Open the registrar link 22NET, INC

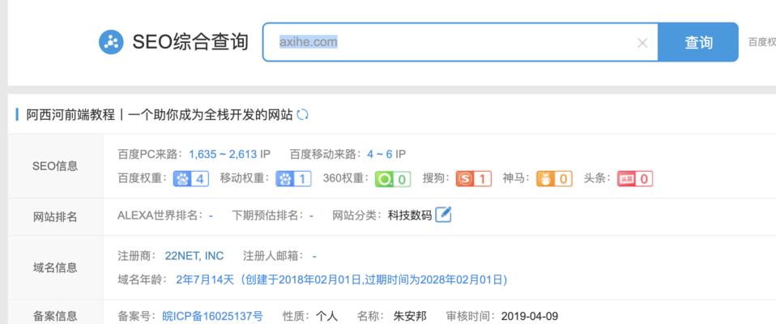click(194, 256)
